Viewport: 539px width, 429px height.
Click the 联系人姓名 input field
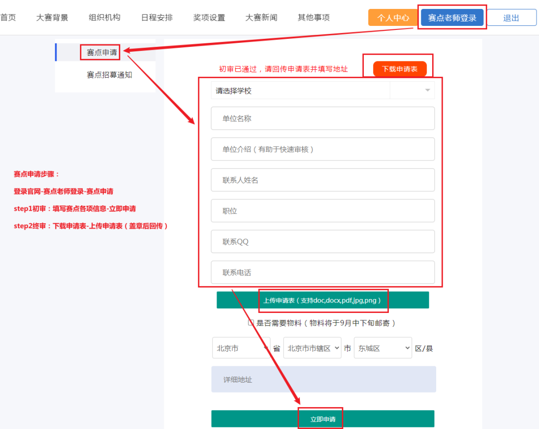pos(322,180)
